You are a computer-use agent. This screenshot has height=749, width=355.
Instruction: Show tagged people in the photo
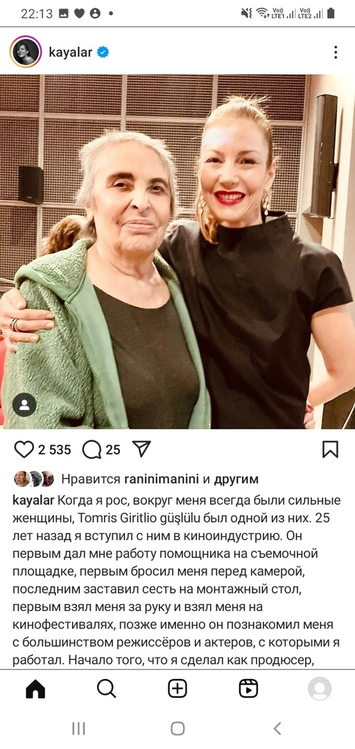tap(24, 405)
